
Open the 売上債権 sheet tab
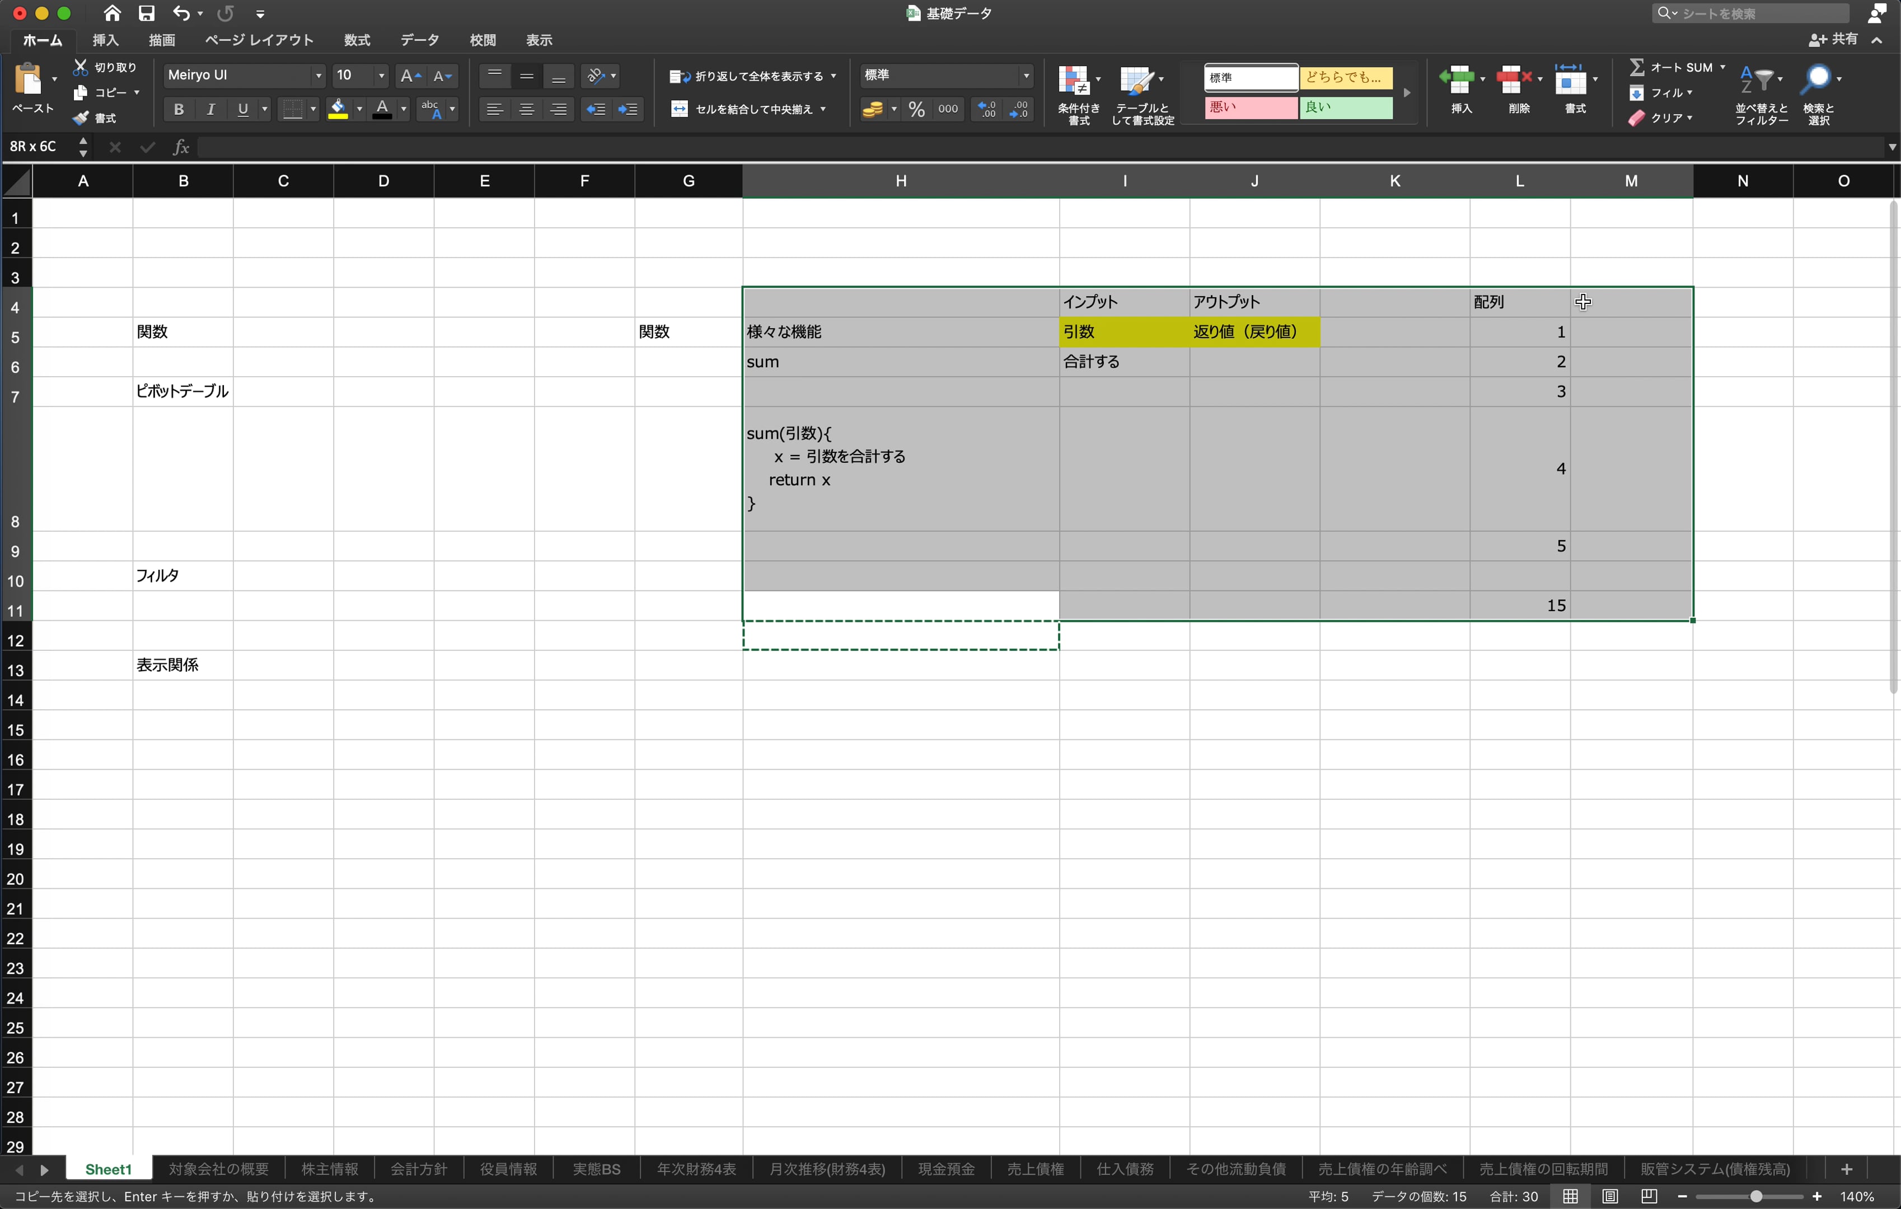coord(1035,1169)
